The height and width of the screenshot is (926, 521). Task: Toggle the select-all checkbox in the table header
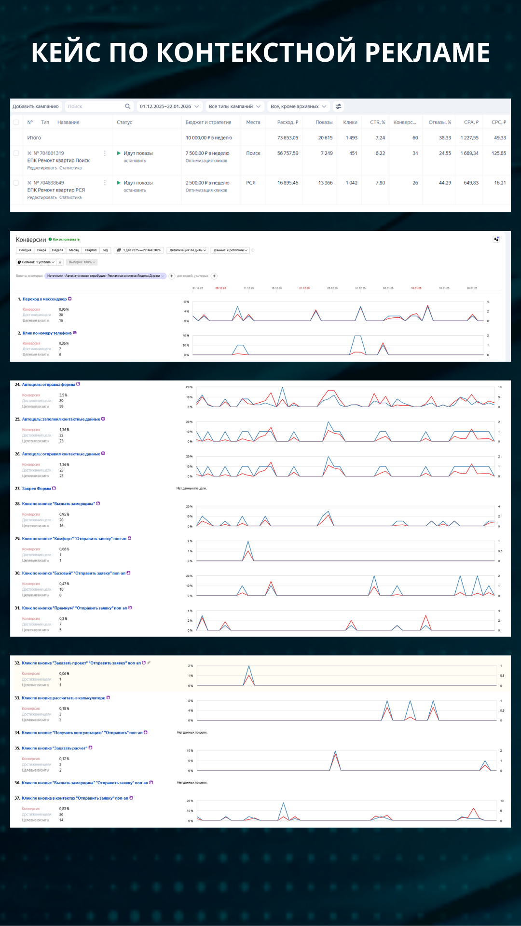coord(16,123)
